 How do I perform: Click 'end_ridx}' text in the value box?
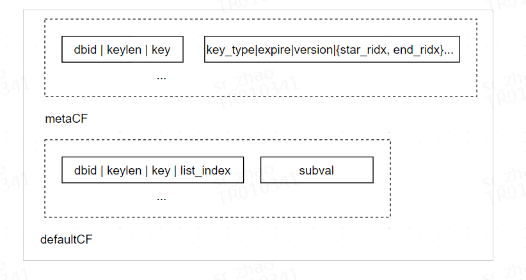(x=418, y=50)
